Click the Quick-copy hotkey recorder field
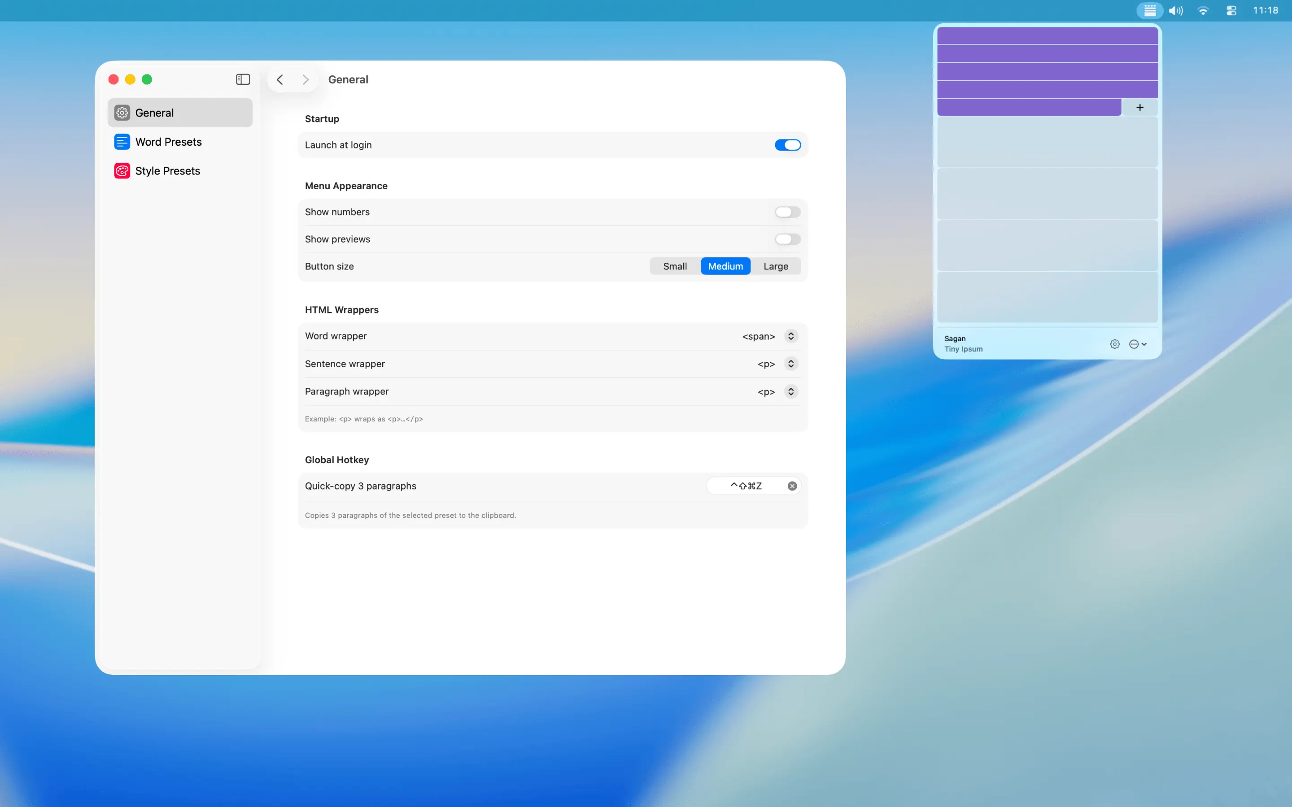1292x807 pixels. tap(753, 486)
